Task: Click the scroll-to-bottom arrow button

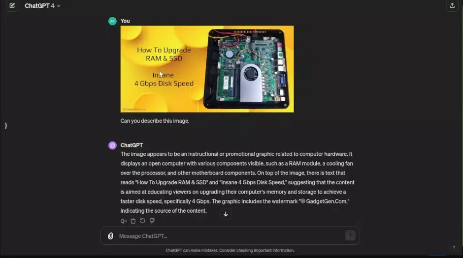Action: 226,214
